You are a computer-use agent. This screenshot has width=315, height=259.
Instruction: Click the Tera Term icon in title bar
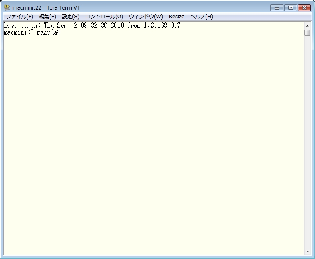(x=7, y=7)
